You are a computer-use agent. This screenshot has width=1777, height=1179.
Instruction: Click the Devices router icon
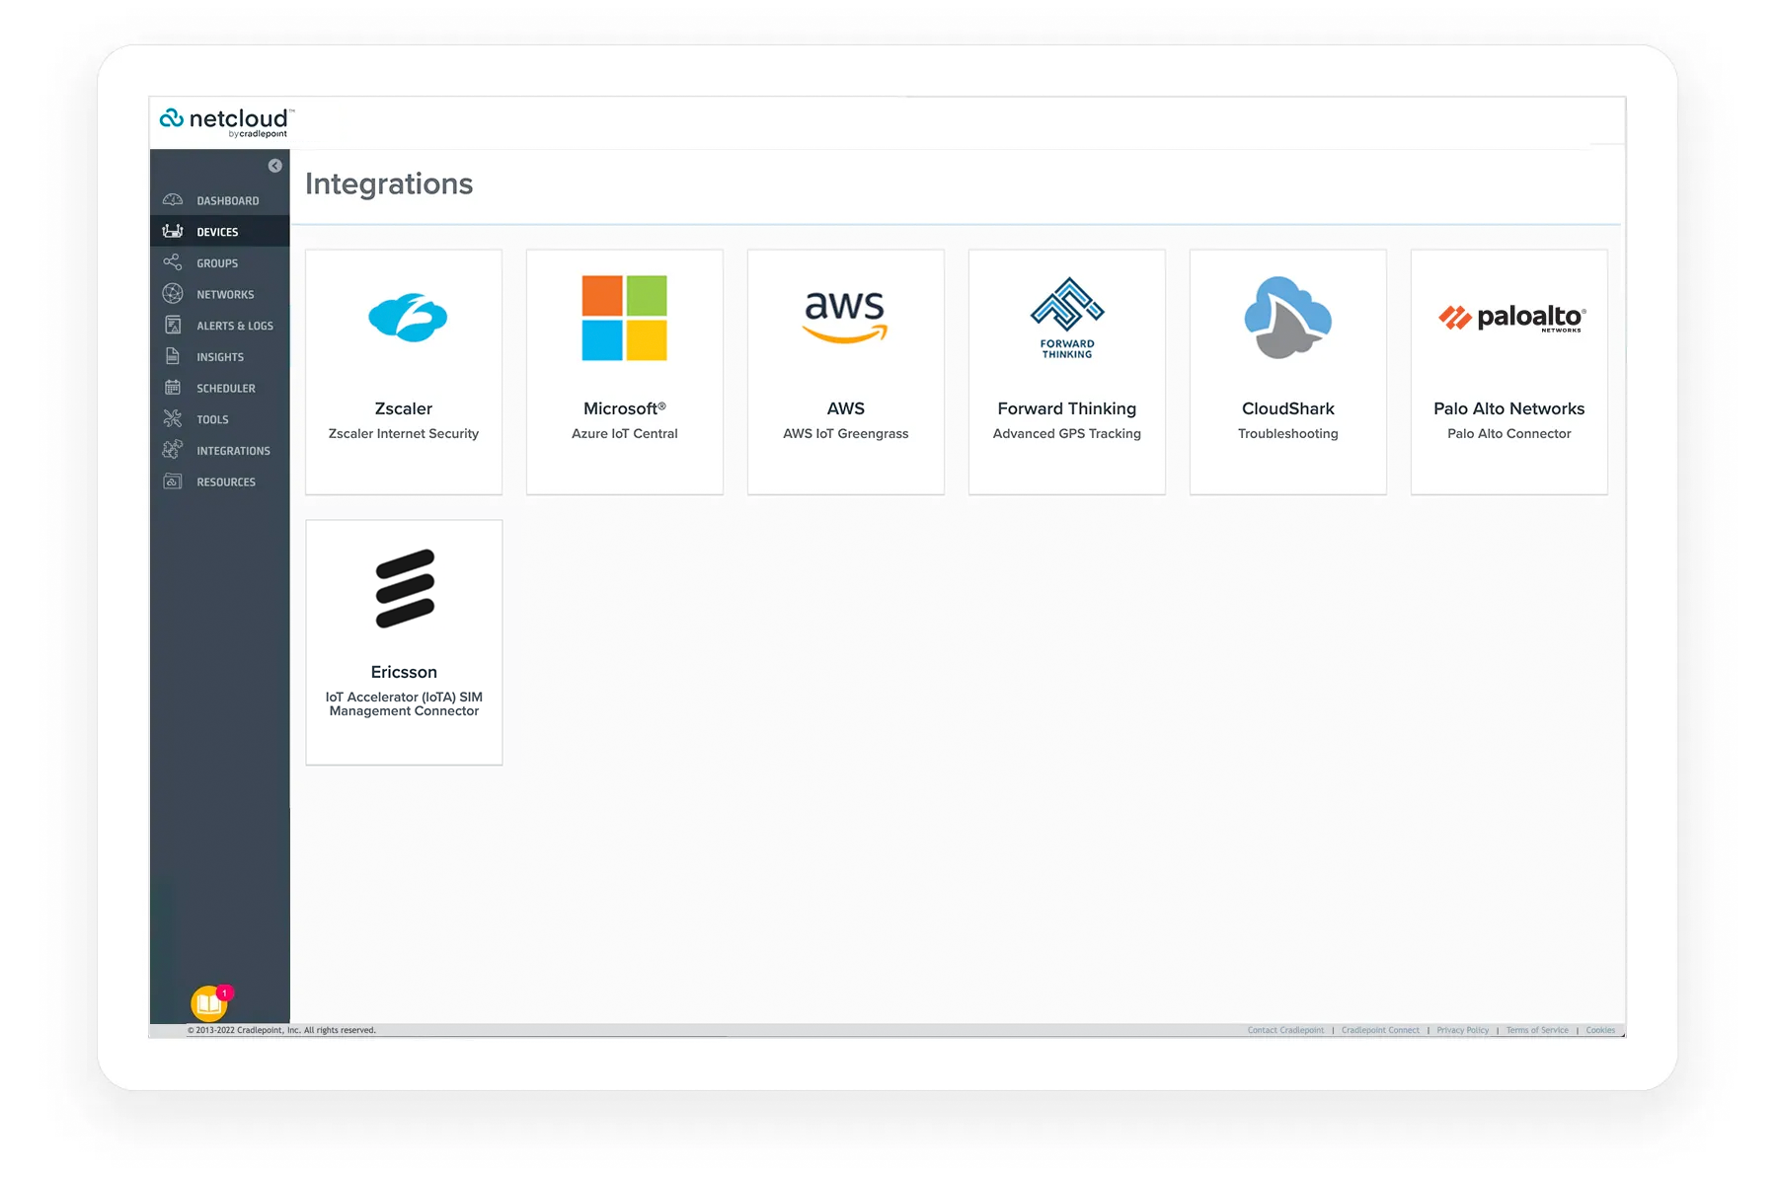tap(173, 231)
